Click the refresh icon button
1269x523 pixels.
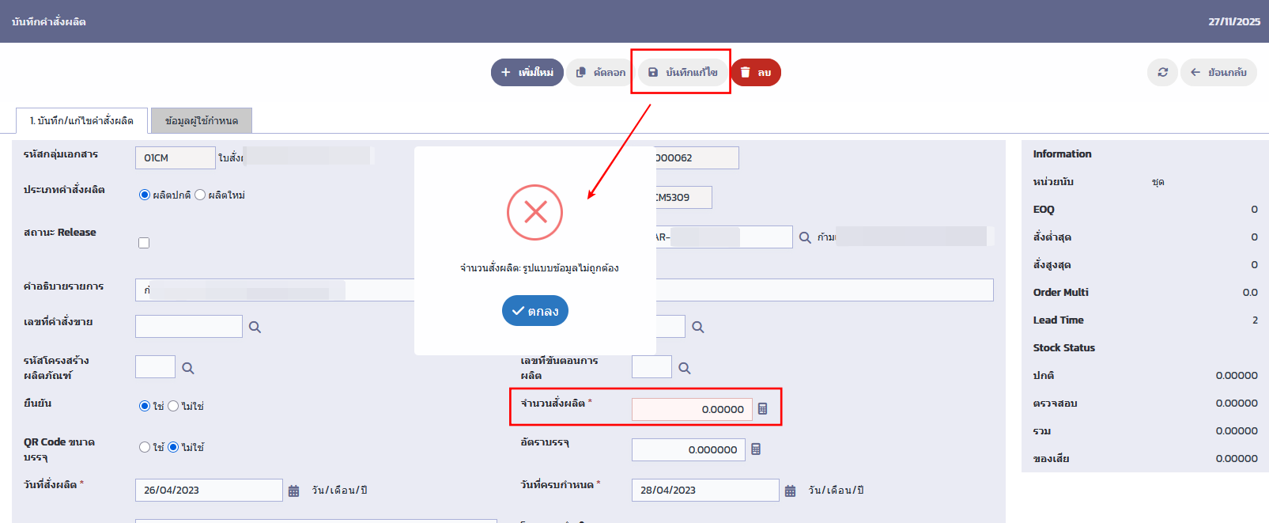pyautogui.click(x=1162, y=72)
